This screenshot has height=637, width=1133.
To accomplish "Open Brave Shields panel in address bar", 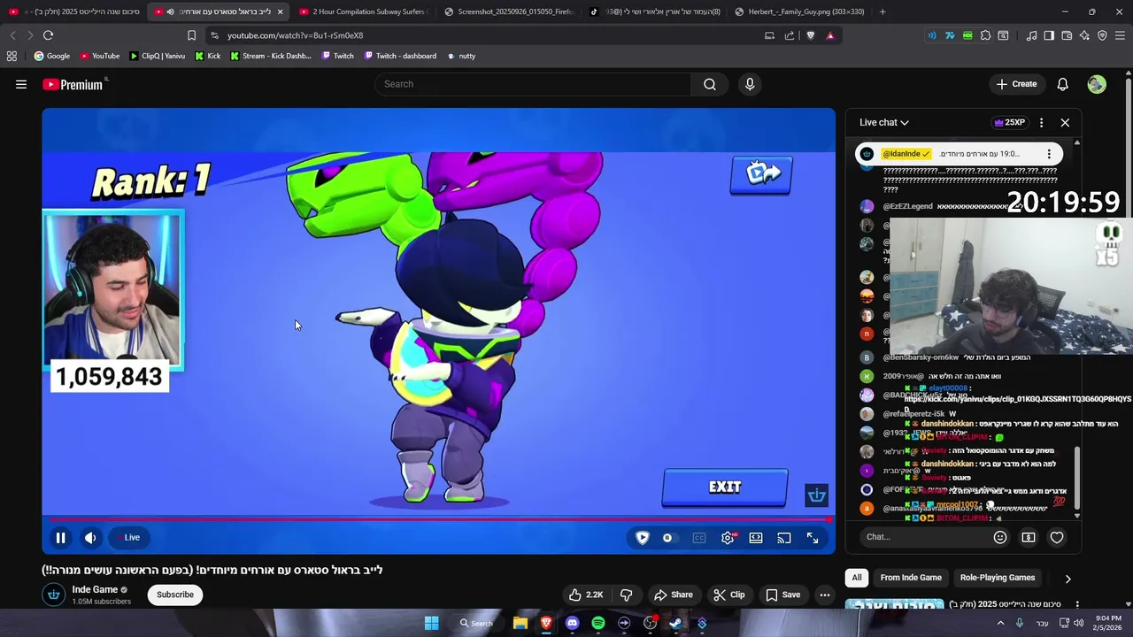I will pyautogui.click(x=810, y=35).
